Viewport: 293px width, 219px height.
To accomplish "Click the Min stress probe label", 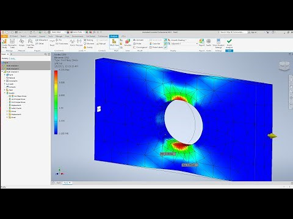I will tap(168, 154).
